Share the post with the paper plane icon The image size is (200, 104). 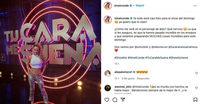coord(123,100)
